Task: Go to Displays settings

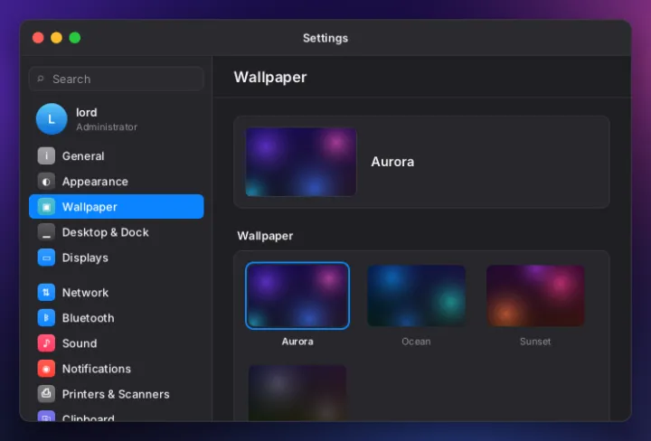Action: click(x=117, y=258)
